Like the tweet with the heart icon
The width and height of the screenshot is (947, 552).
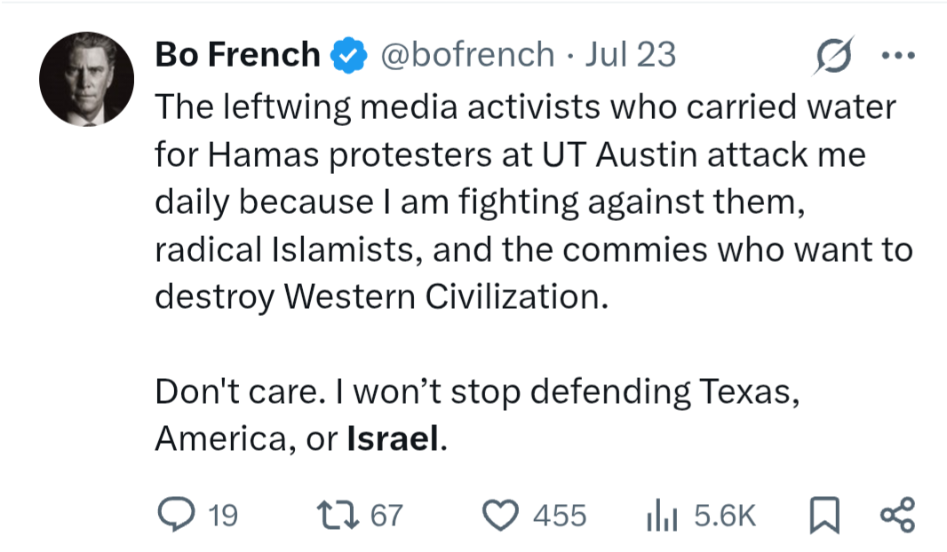tap(500, 516)
